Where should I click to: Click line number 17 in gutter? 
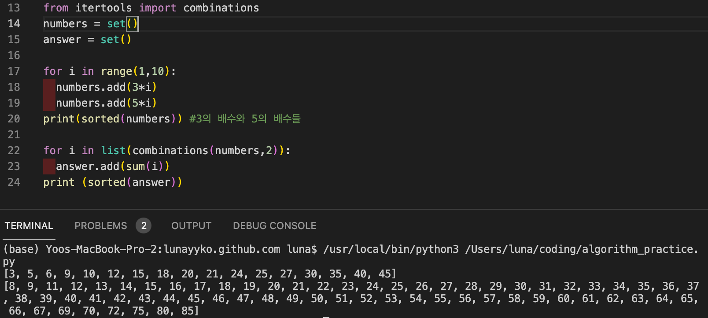(14, 71)
